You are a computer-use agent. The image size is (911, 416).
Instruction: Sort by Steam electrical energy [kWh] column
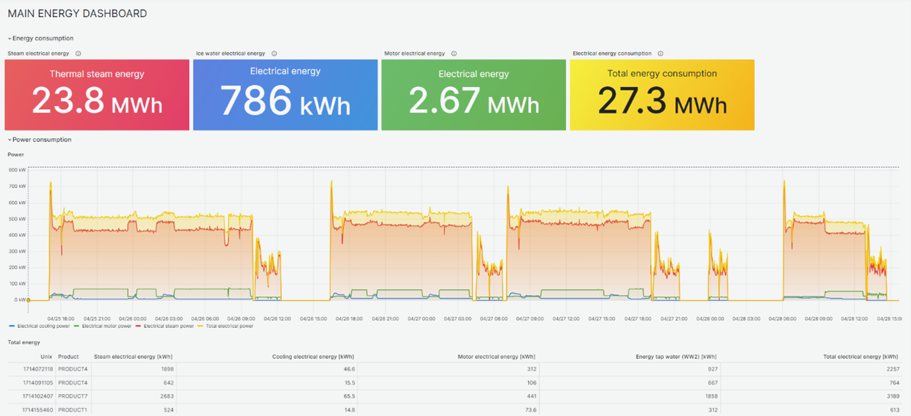pyautogui.click(x=133, y=357)
